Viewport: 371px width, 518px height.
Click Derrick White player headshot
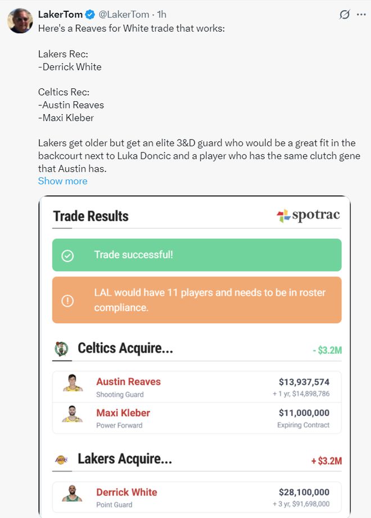(x=73, y=493)
